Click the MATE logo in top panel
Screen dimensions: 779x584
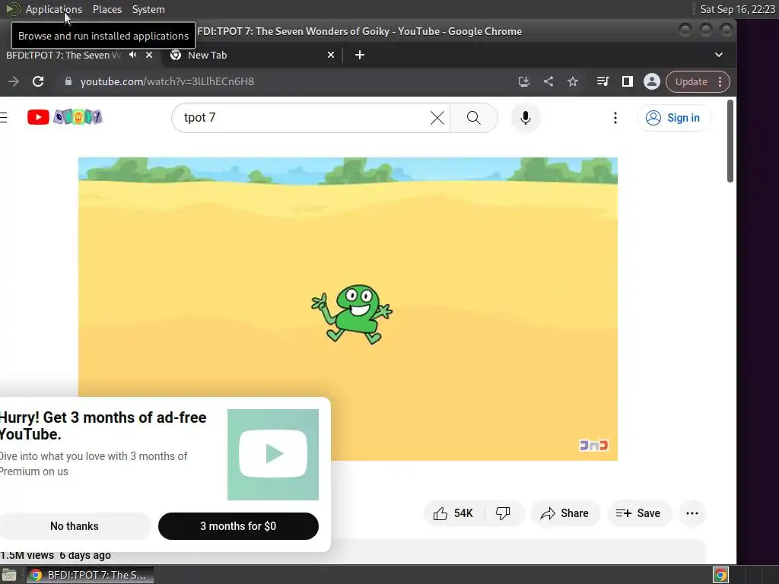[12, 9]
